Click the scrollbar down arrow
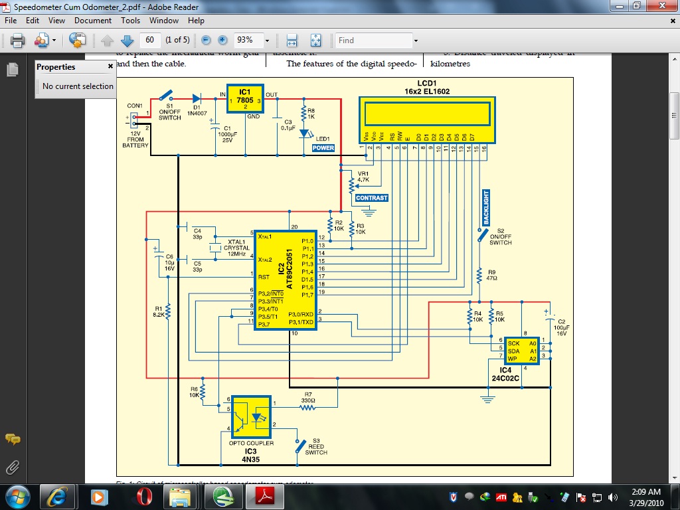 click(x=675, y=478)
